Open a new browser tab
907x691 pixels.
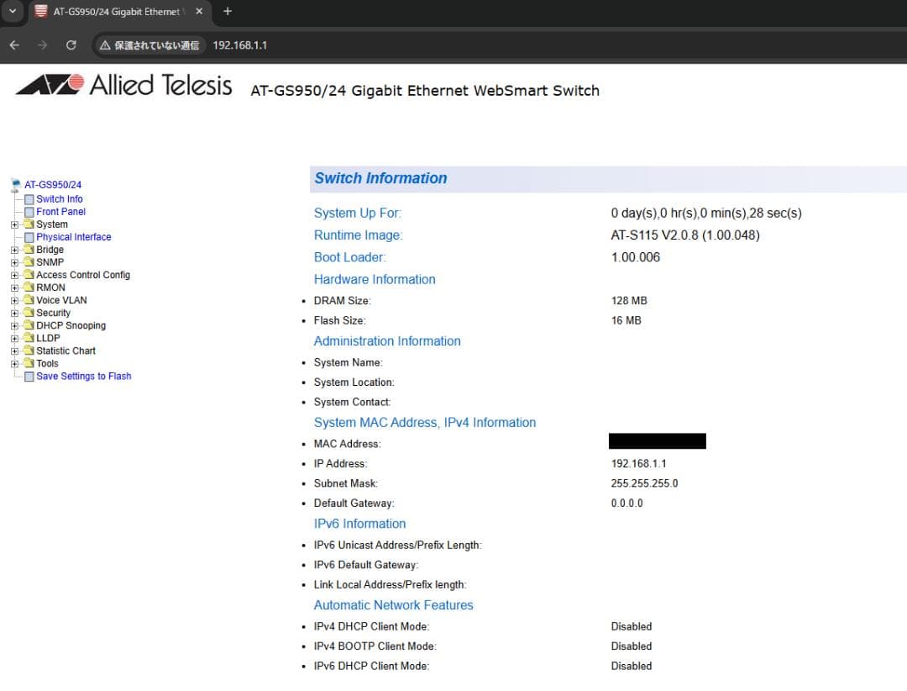point(228,11)
